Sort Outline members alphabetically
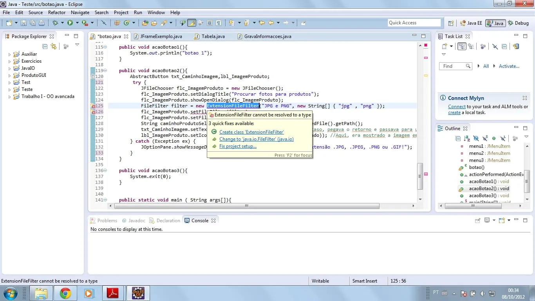This screenshot has height=301, width=535. pos(467,138)
